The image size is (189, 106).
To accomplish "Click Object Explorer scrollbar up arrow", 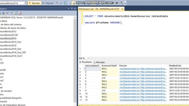I will point(75,18).
